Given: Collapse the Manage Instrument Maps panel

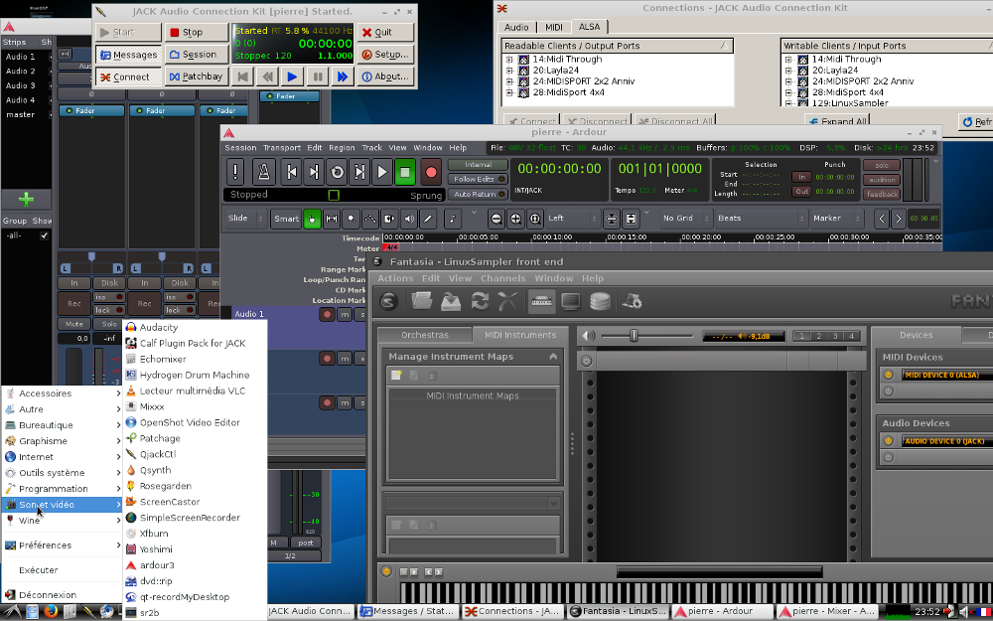Looking at the screenshot, I should 553,357.
